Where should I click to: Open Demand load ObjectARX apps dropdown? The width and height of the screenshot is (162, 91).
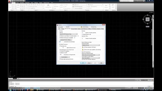pos(91,55)
